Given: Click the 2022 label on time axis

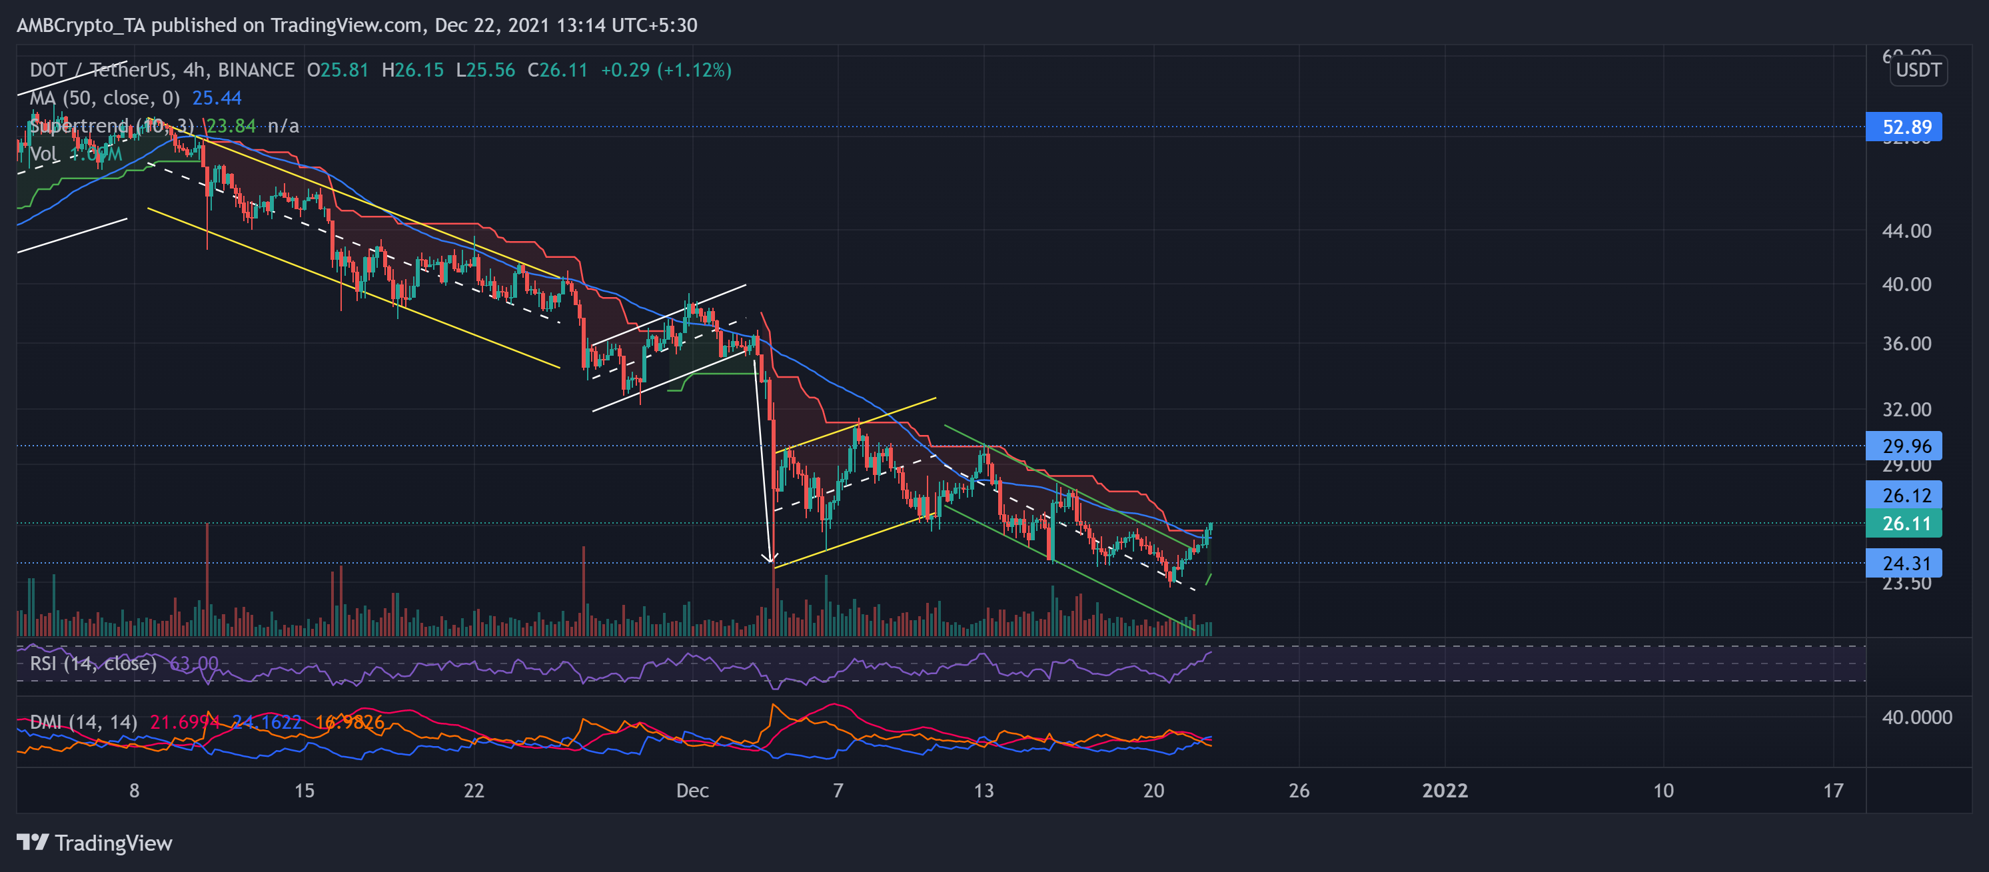Looking at the screenshot, I should (1445, 790).
